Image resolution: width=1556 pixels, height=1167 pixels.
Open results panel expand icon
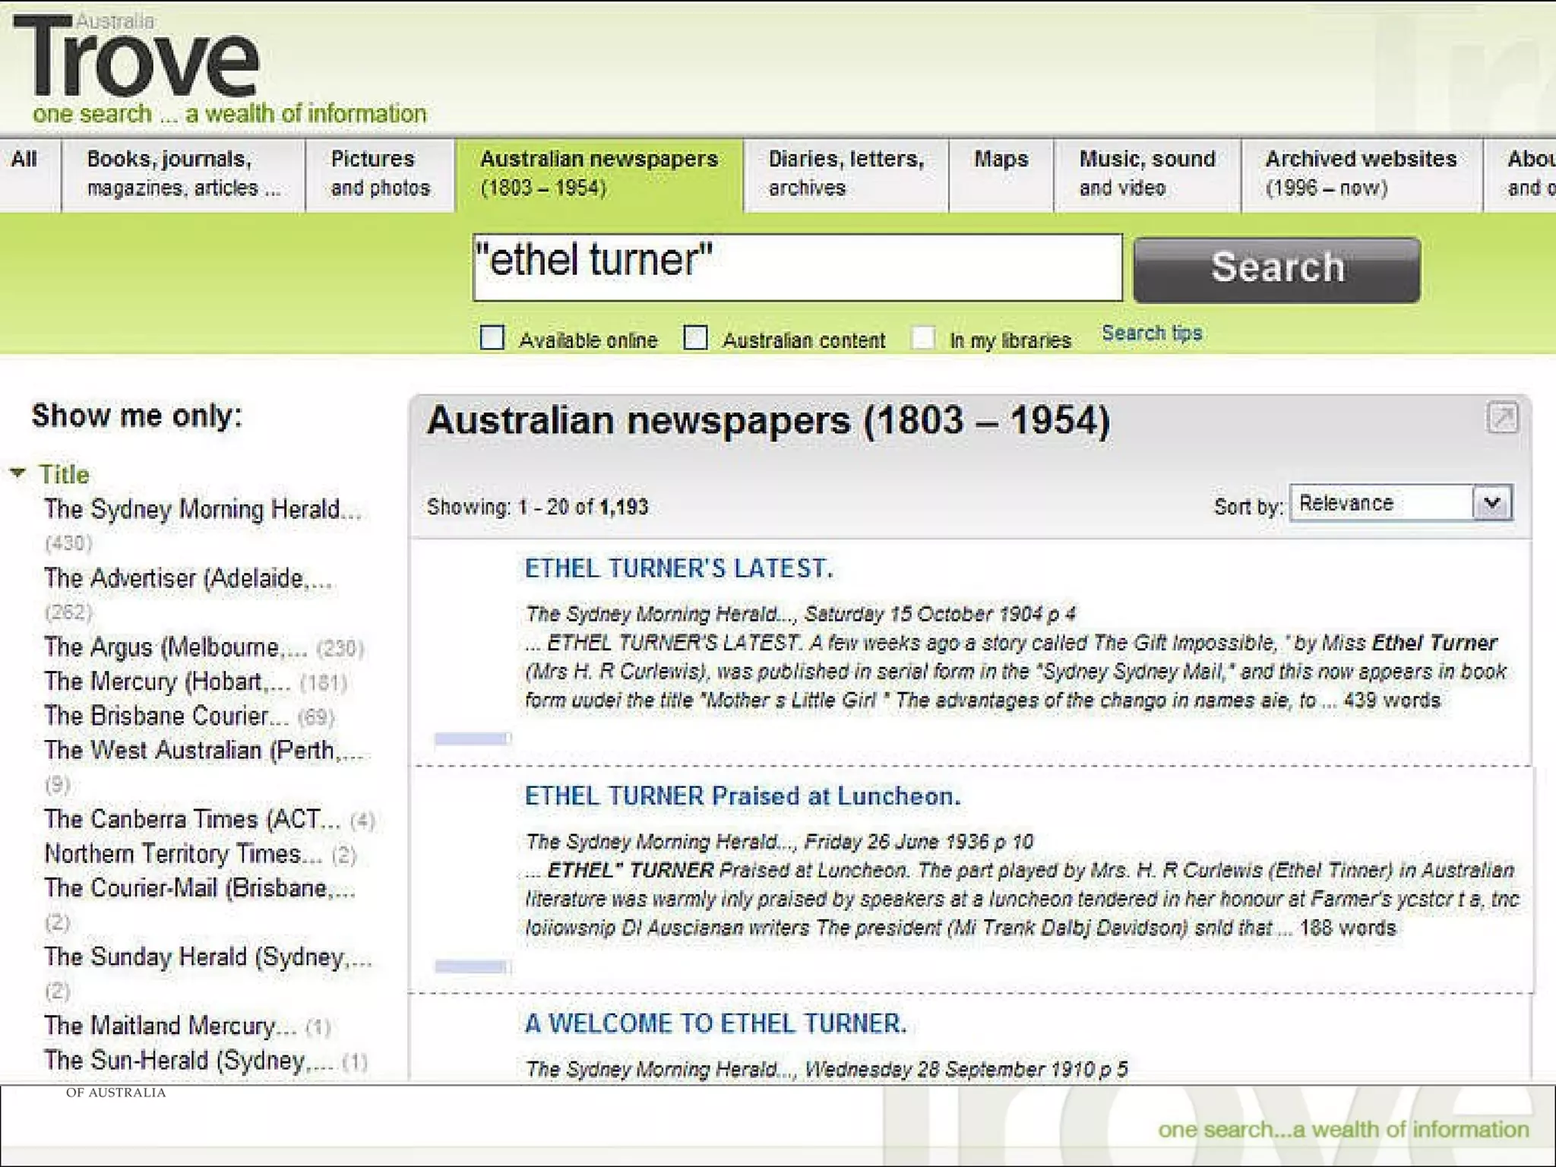pos(1501,417)
